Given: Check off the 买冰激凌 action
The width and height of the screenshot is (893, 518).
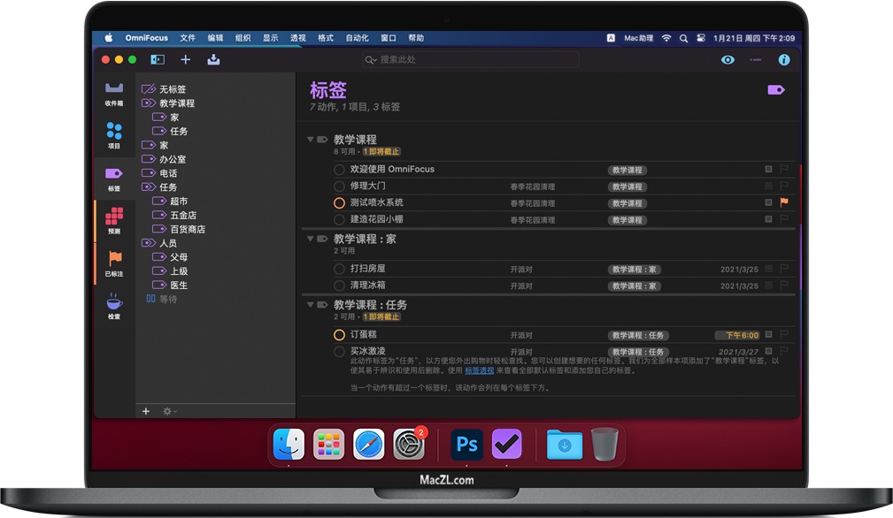Looking at the screenshot, I should click(x=339, y=352).
